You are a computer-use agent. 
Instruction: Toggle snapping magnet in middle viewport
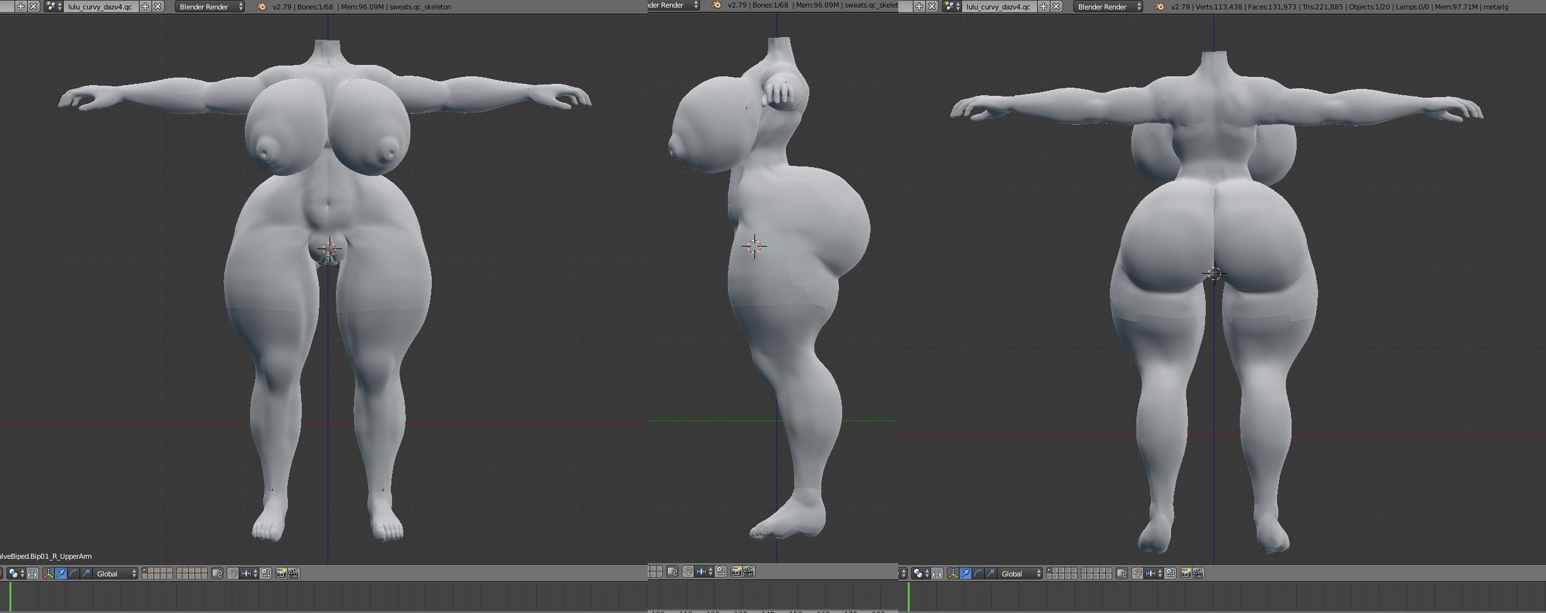click(688, 572)
